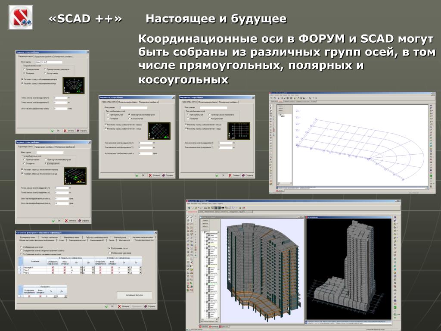
Task: Click OK in the polar-preview dialog
Action: tap(56, 131)
